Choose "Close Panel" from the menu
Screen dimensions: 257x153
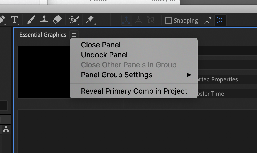coord(101,45)
